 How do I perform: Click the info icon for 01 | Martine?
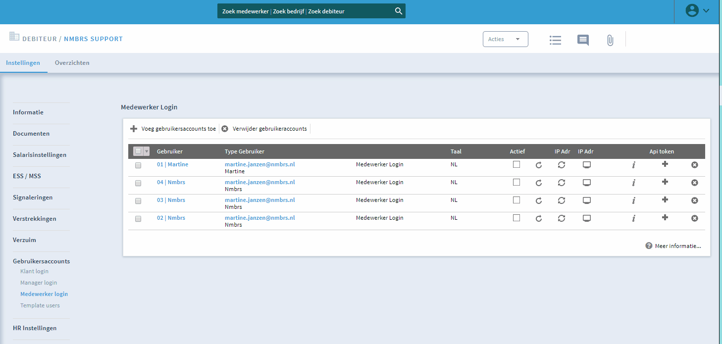pos(633,165)
